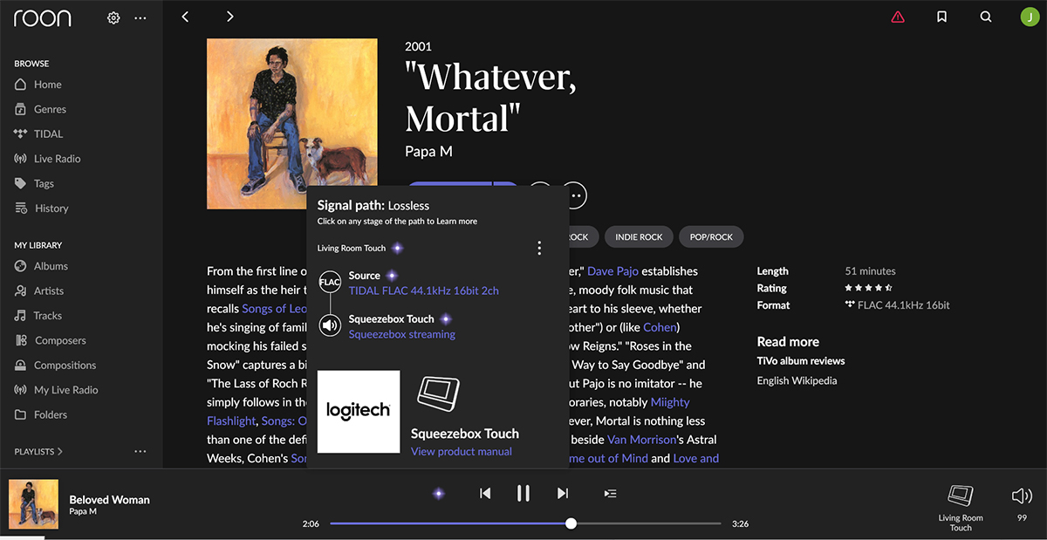Open the red warning alert
The image size is (1047, 540).
click(x=898, y=17)
